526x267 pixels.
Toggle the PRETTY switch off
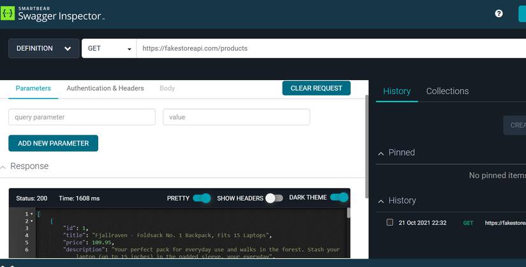point(201,198)
